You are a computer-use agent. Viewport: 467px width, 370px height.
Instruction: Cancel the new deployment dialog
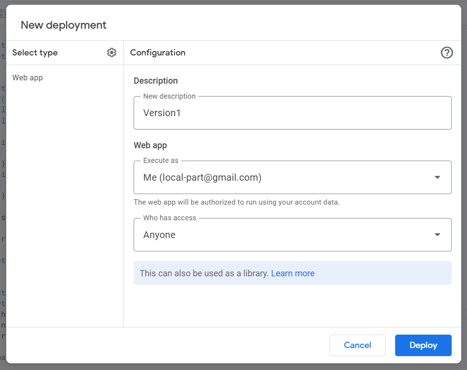[357, 345]
